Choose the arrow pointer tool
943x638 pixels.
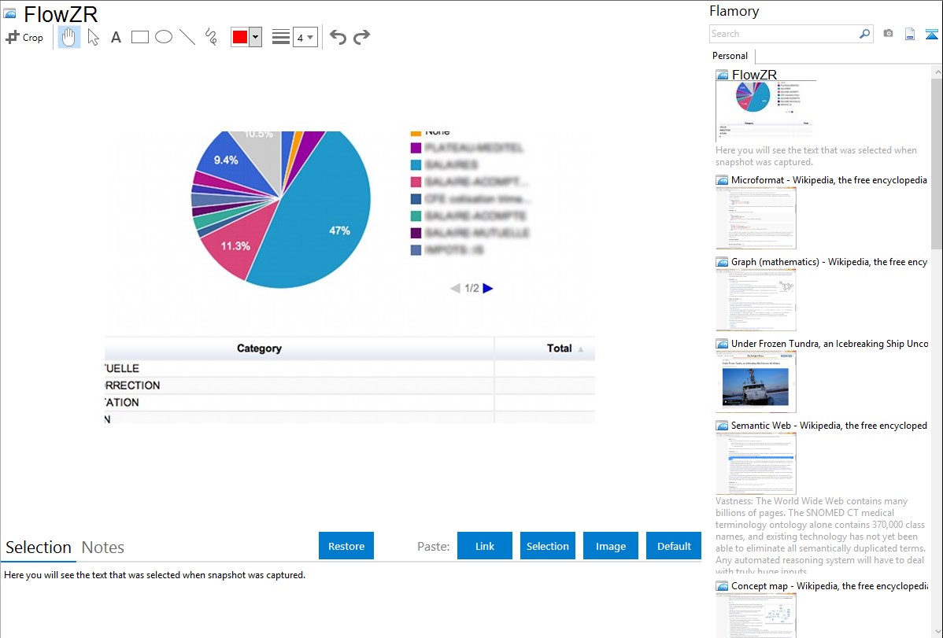[93, 37]
